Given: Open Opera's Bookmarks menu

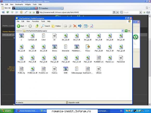Looking at the screenshot, I should pos(19,4).
